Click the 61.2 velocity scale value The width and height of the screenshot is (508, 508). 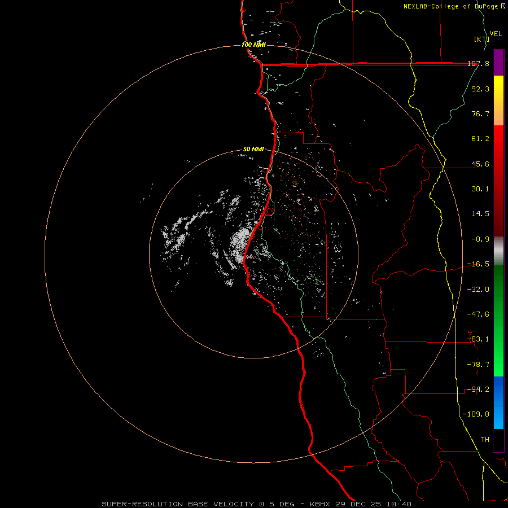pos(480,139)
